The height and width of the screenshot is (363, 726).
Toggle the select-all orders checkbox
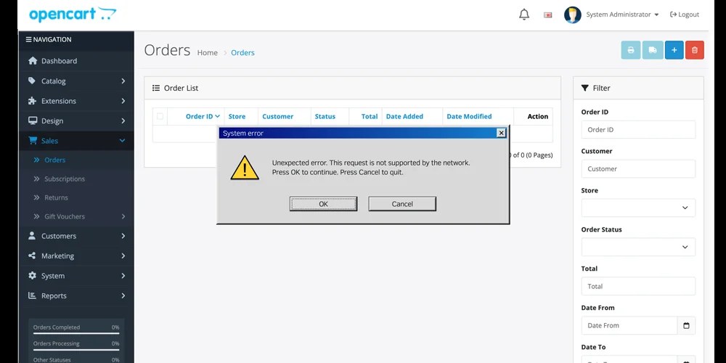coord(160,116)
